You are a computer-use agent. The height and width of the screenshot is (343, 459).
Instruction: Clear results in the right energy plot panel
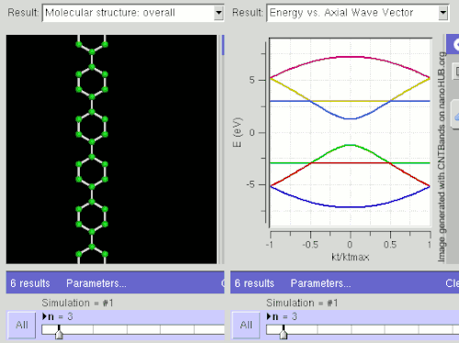(453, 283)
